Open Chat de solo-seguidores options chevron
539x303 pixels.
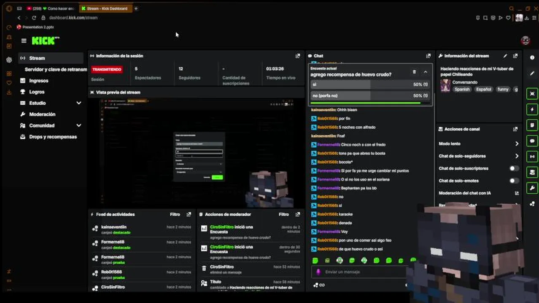[517, 156]
